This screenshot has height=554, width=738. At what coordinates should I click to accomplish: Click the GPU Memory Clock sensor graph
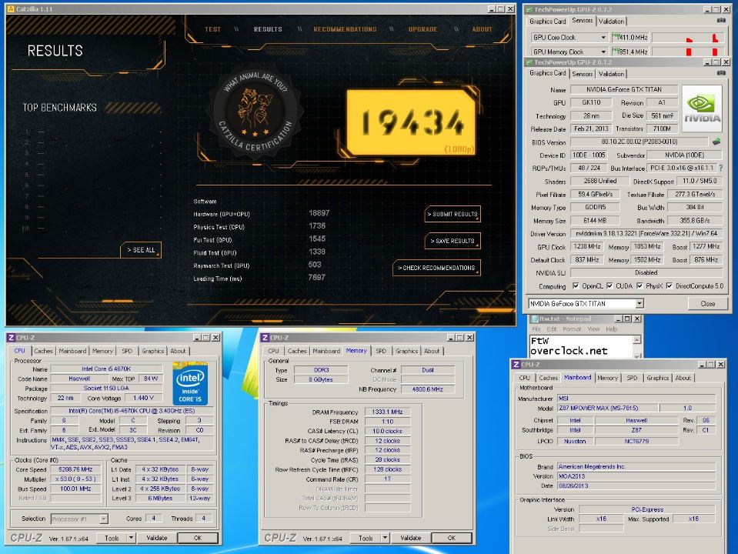tap(688, 52)
